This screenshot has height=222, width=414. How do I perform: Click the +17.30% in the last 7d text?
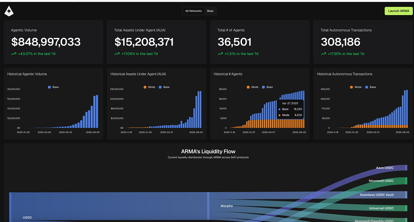click(x=346, y=54)
